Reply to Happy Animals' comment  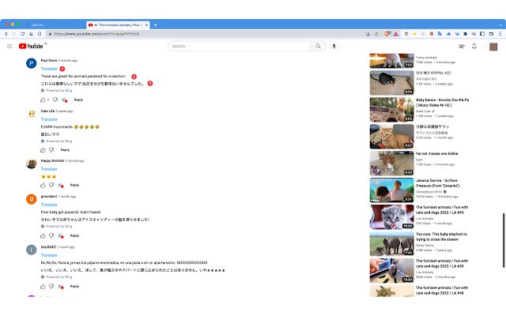[x=74, y=185]
